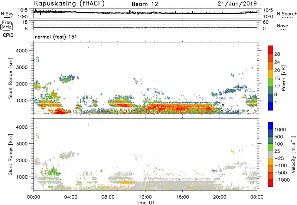Image resolution: width=297 pixels, height=205 pixels.
Task: Click the 'Time UT' axis title
Action: pos(145,203)
